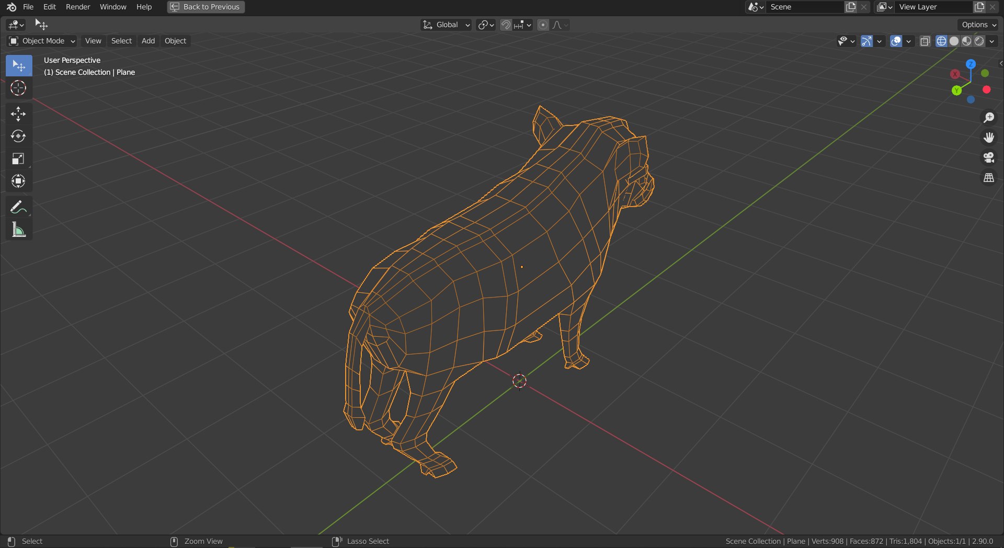Switch to solid viewport shading
Viewport: 1004px width, 548px height.
point(954,41)
